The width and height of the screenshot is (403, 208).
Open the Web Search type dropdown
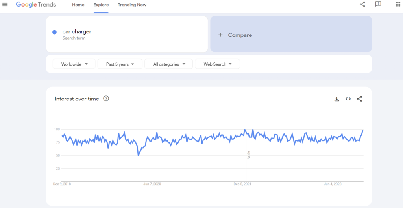tap(217, 64)
